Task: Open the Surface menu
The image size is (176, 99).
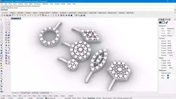Action: [20, 4]
